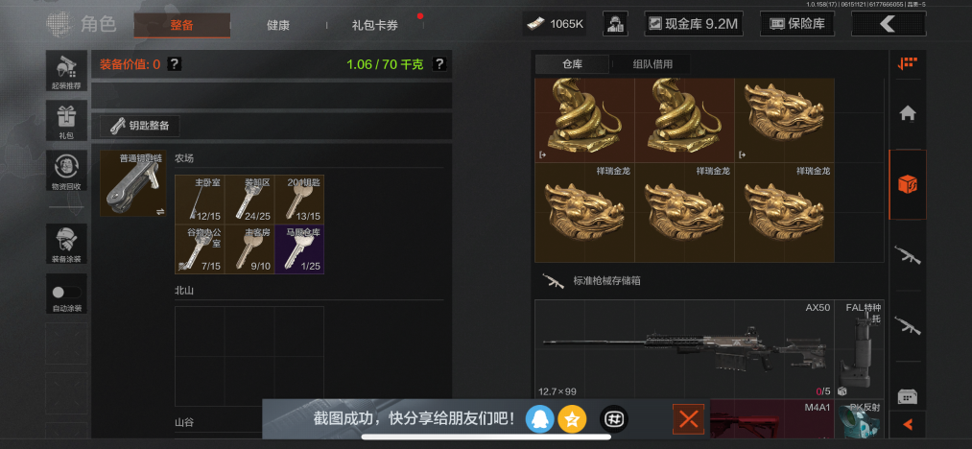Select the orange storage box sidebar icon
The image size is (972, 449).
pos(908,184)
